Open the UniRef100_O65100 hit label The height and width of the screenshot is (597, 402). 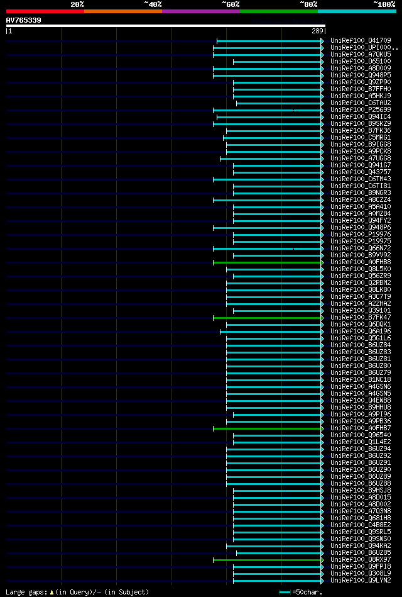tap(361, 61)
